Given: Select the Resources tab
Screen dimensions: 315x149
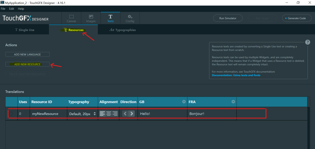Looking at the screenshot, I should (x=73, y=30).
